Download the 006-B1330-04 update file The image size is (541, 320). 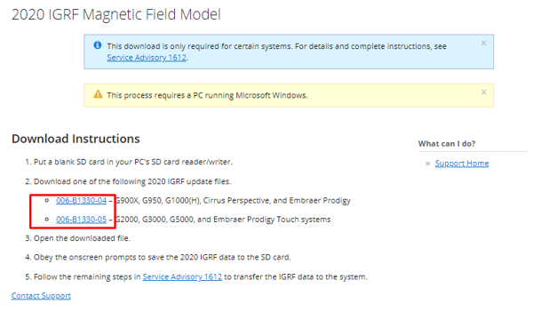coord(81,200)
